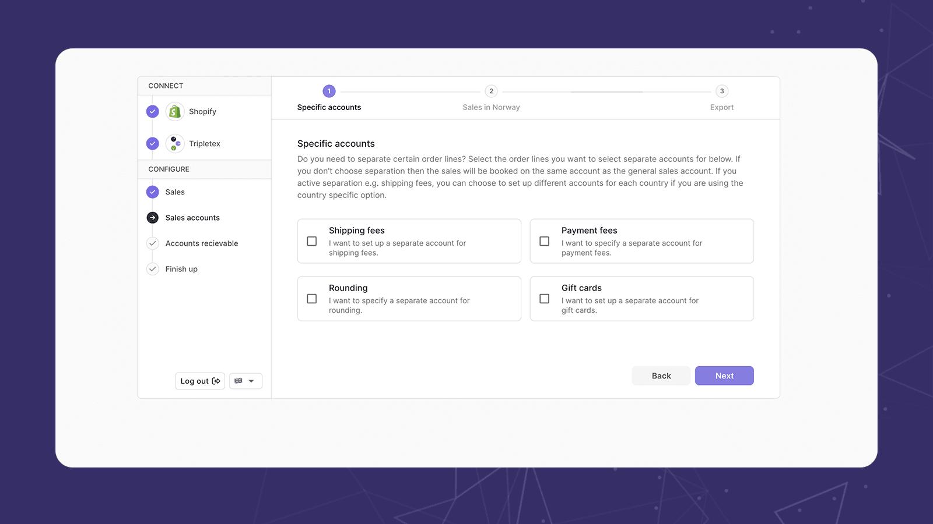This screenshot has width=933, height=524.
Task: Open Accounts recievable in the sidebar
Action: [x=202, y=243]
